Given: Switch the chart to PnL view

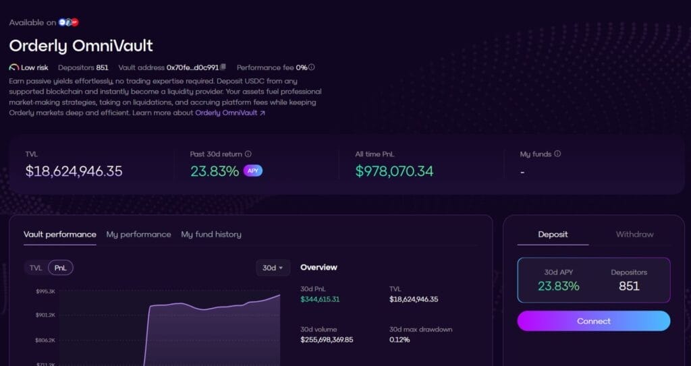Looking at the screenshot, I should 61,268.
